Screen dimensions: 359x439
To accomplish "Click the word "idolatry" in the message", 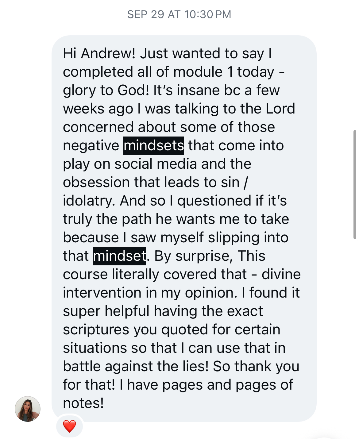I will (x=89, y=201).
